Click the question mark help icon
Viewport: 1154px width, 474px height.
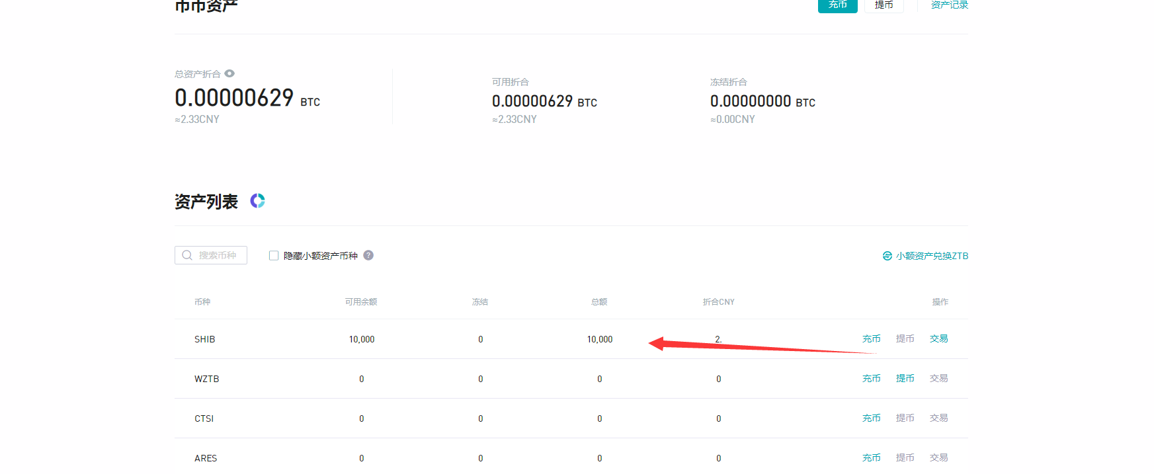368,255
